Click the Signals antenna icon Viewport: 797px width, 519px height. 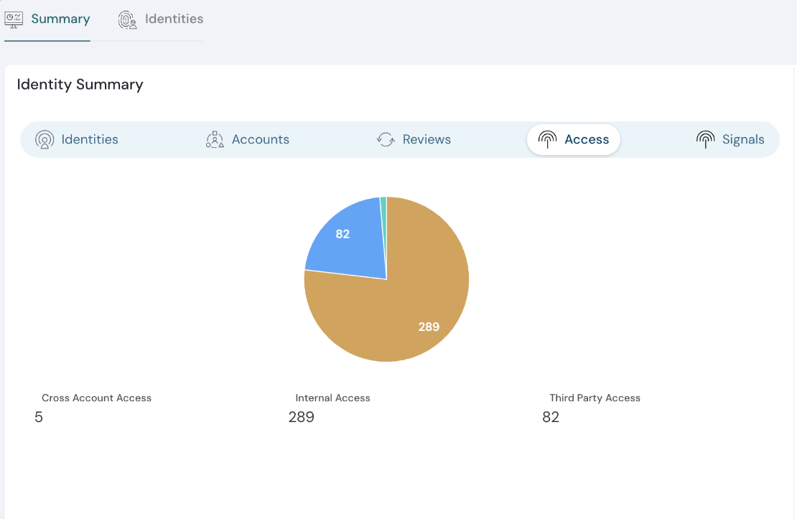[x=705, y=139]
